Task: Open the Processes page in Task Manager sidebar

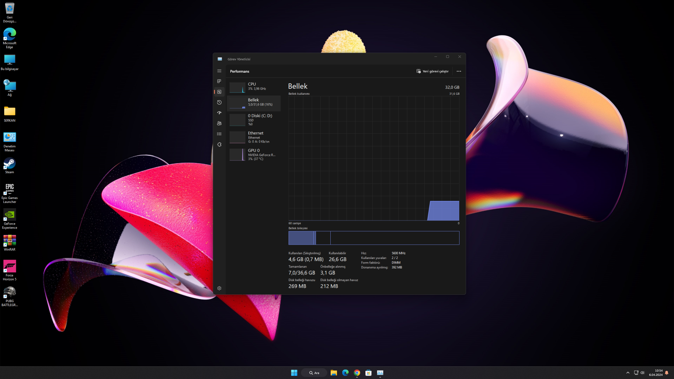Action: click(219, 81)
